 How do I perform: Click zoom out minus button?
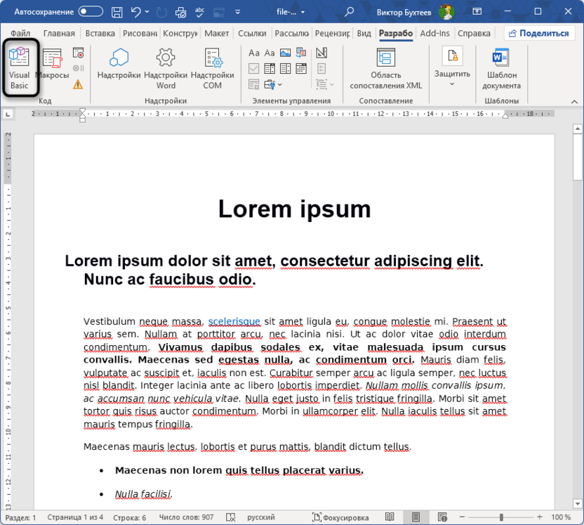pyautogui.click(x=462, y=517)
